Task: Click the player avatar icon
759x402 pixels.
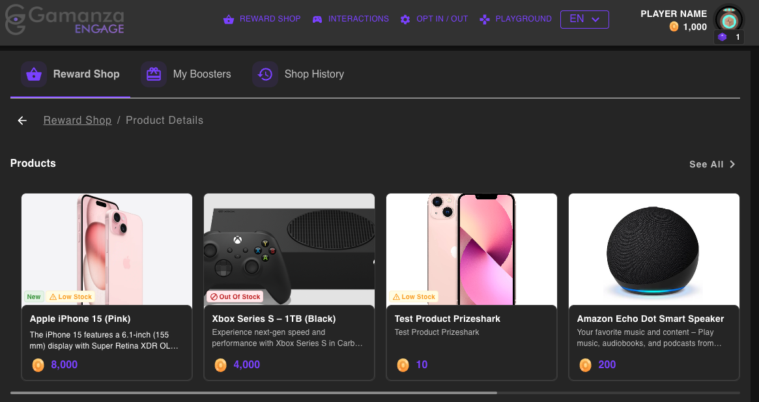Action: pos(728,20)
